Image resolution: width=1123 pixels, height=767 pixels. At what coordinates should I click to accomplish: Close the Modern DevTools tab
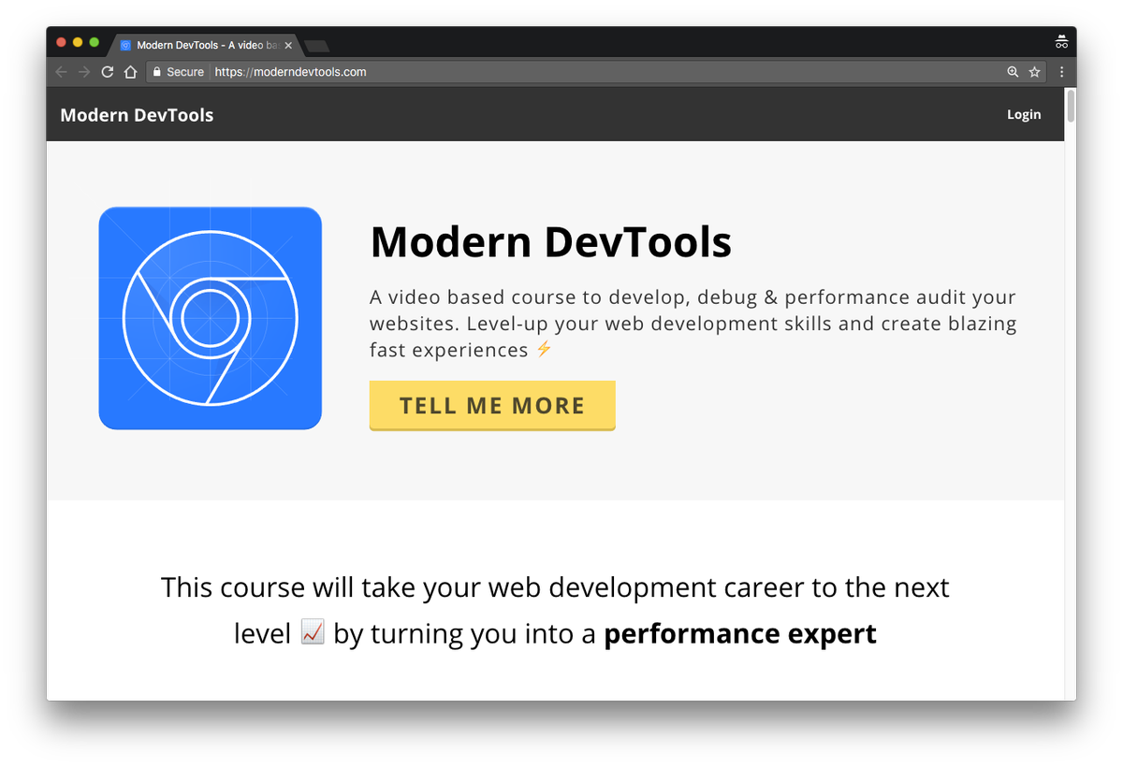tap(289, 44)
